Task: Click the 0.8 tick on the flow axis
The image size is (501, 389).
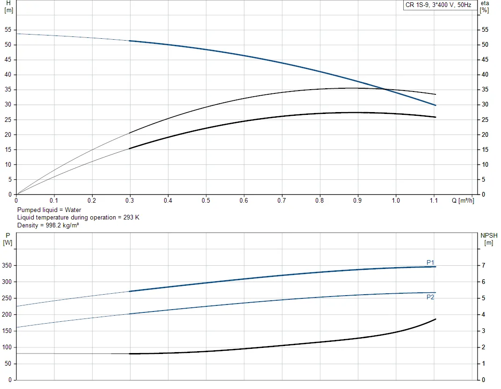Action: 319,200
